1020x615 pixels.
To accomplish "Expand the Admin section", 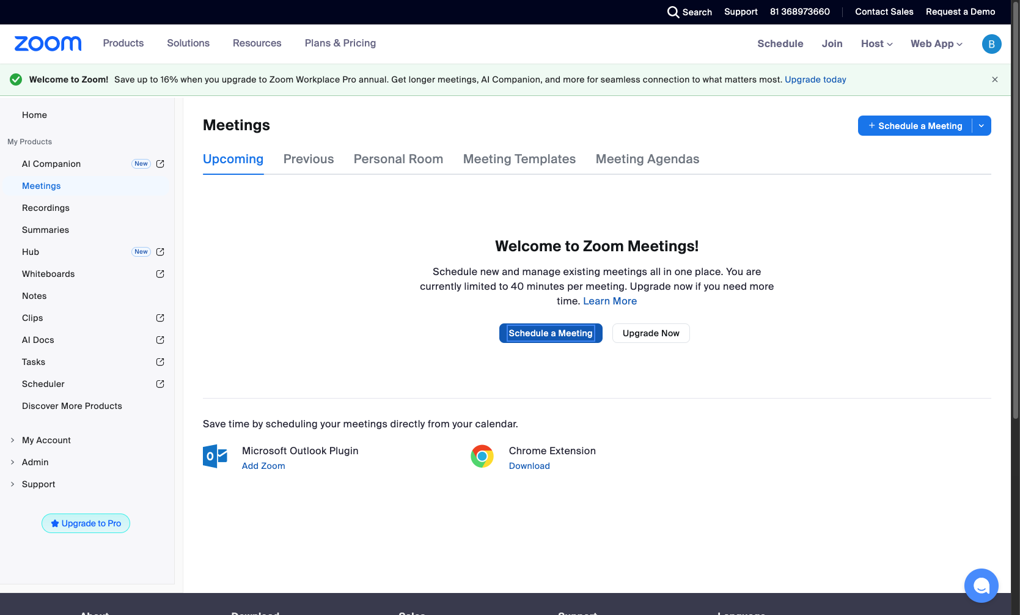I will point(12,462).
